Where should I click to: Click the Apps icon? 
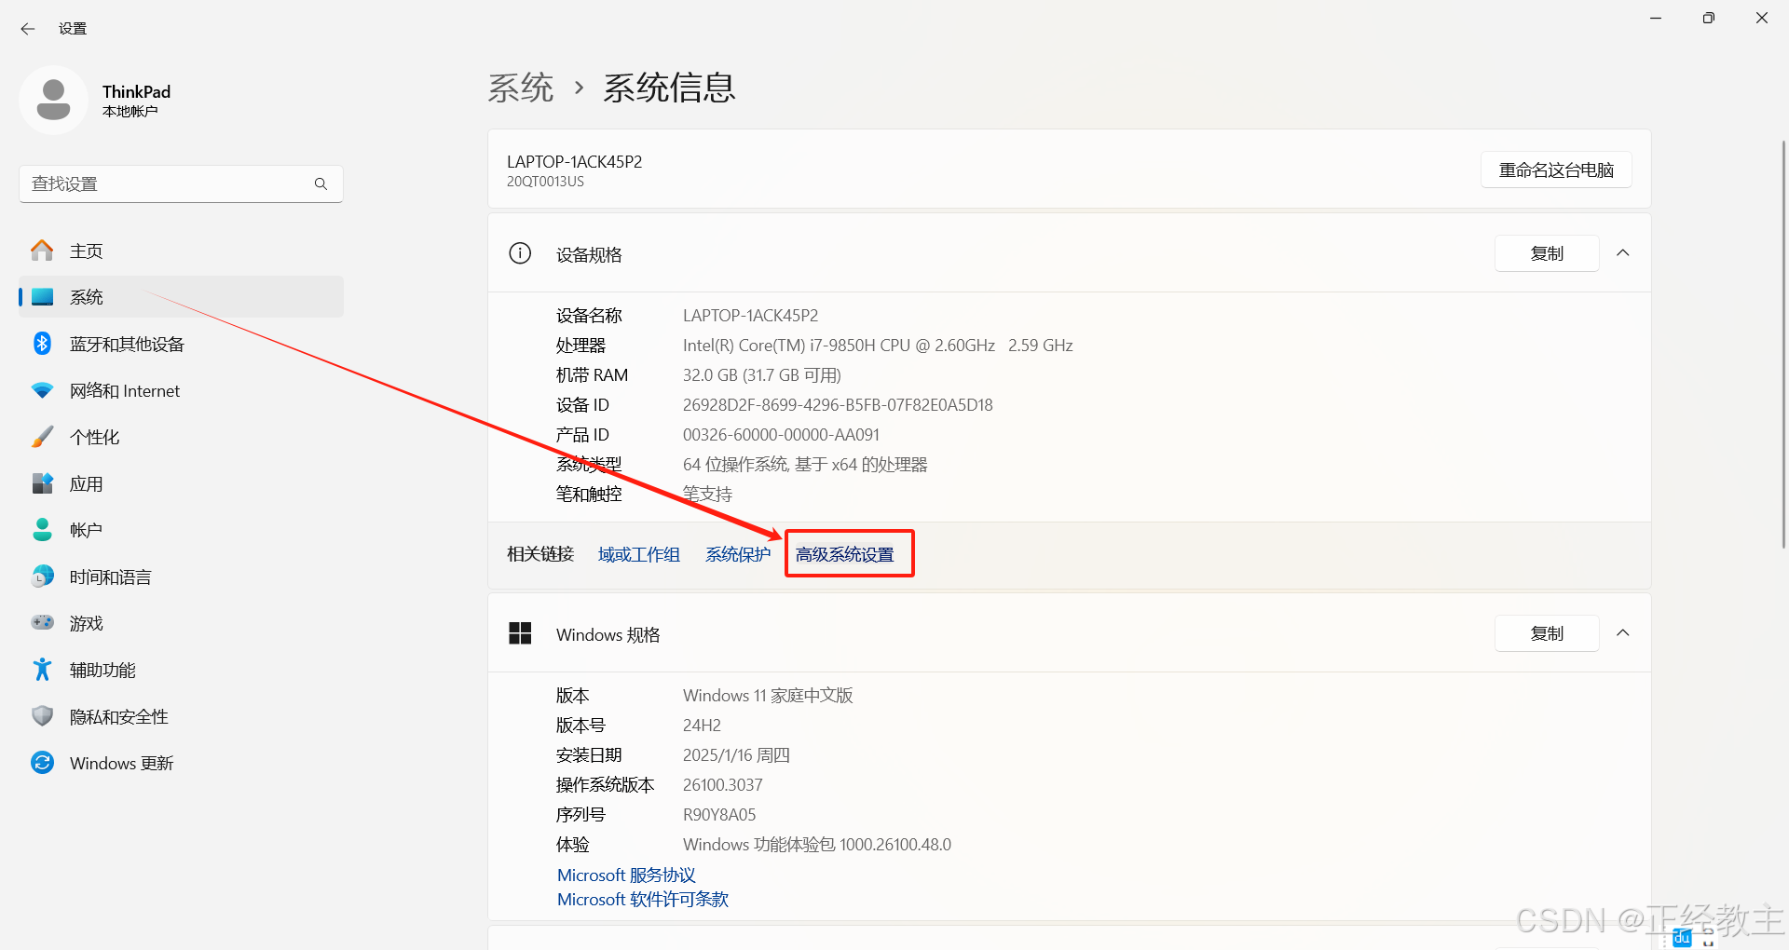(42, 483)
